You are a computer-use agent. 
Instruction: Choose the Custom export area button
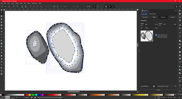[173, 17]
